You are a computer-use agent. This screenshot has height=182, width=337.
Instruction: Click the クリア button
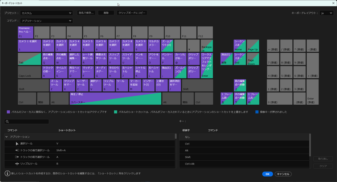[323, 166]
